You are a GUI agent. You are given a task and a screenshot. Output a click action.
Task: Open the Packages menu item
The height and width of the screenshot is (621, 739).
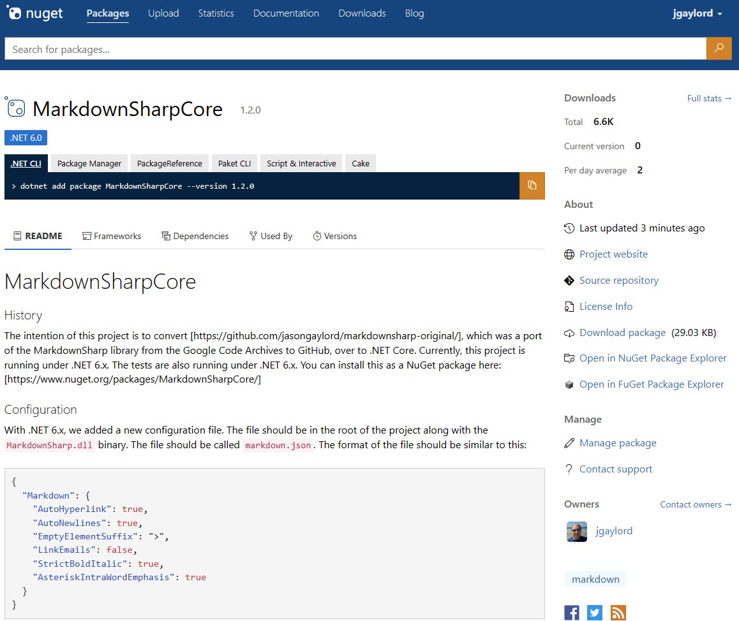pos(107,13)
